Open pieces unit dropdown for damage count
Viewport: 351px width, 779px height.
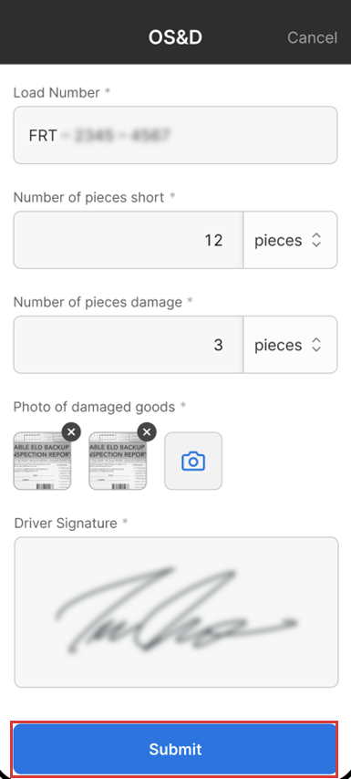point(290,344)
